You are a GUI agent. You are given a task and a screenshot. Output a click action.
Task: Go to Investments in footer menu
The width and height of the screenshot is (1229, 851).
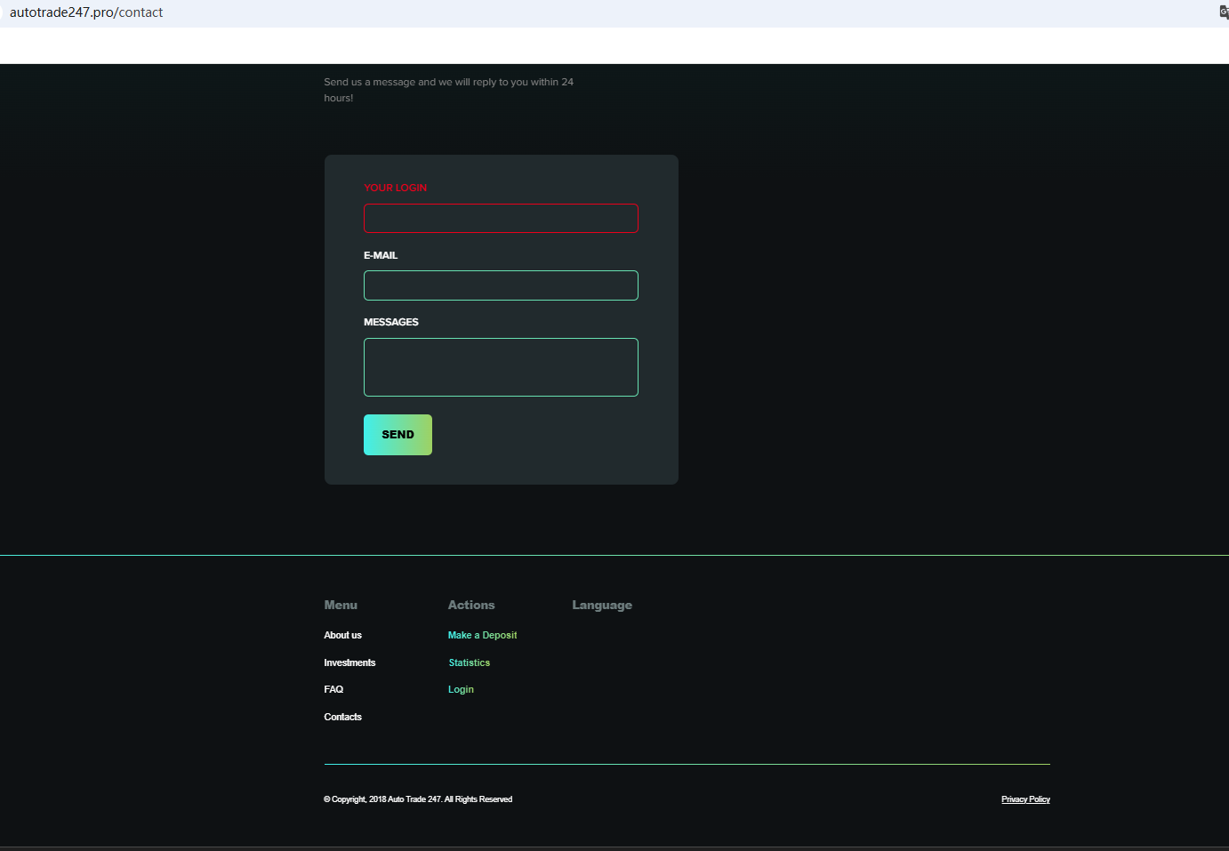[x=349, y=662]
